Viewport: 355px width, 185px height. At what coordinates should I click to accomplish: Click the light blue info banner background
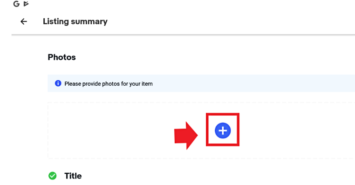(x=249, y=83)
